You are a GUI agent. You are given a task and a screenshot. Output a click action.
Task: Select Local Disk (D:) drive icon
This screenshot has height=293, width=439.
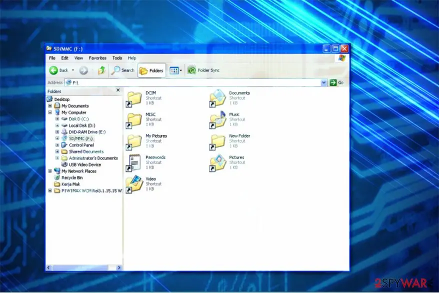coord(64,125)
